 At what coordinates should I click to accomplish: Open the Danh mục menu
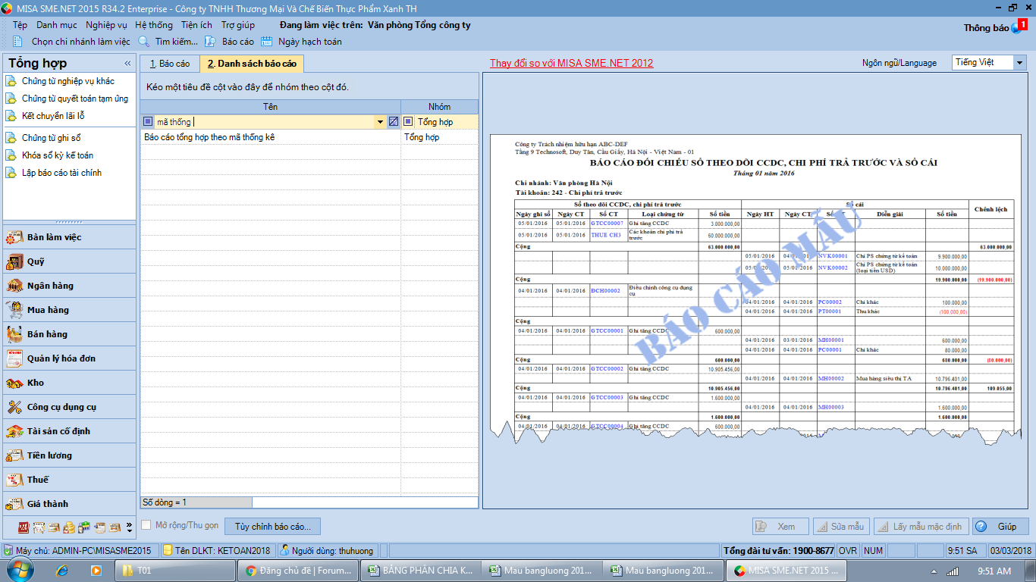coord(56,25)
